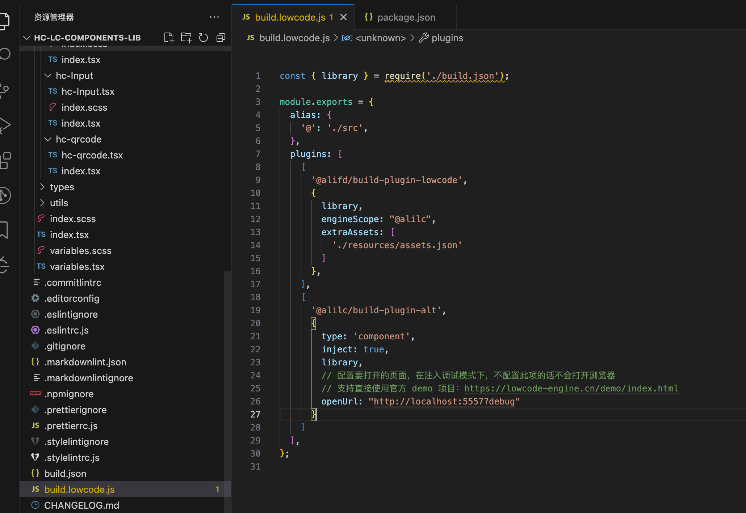The height and width of the screenshot is (513, 746).
Task: Open the explorer more actions ellipsis menu
Action: [x=214, y=17]
